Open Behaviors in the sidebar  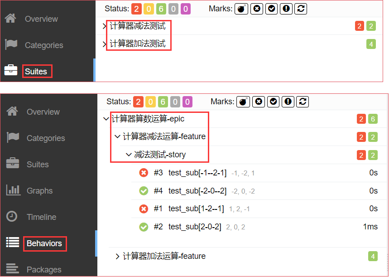[x=44, y=243]
